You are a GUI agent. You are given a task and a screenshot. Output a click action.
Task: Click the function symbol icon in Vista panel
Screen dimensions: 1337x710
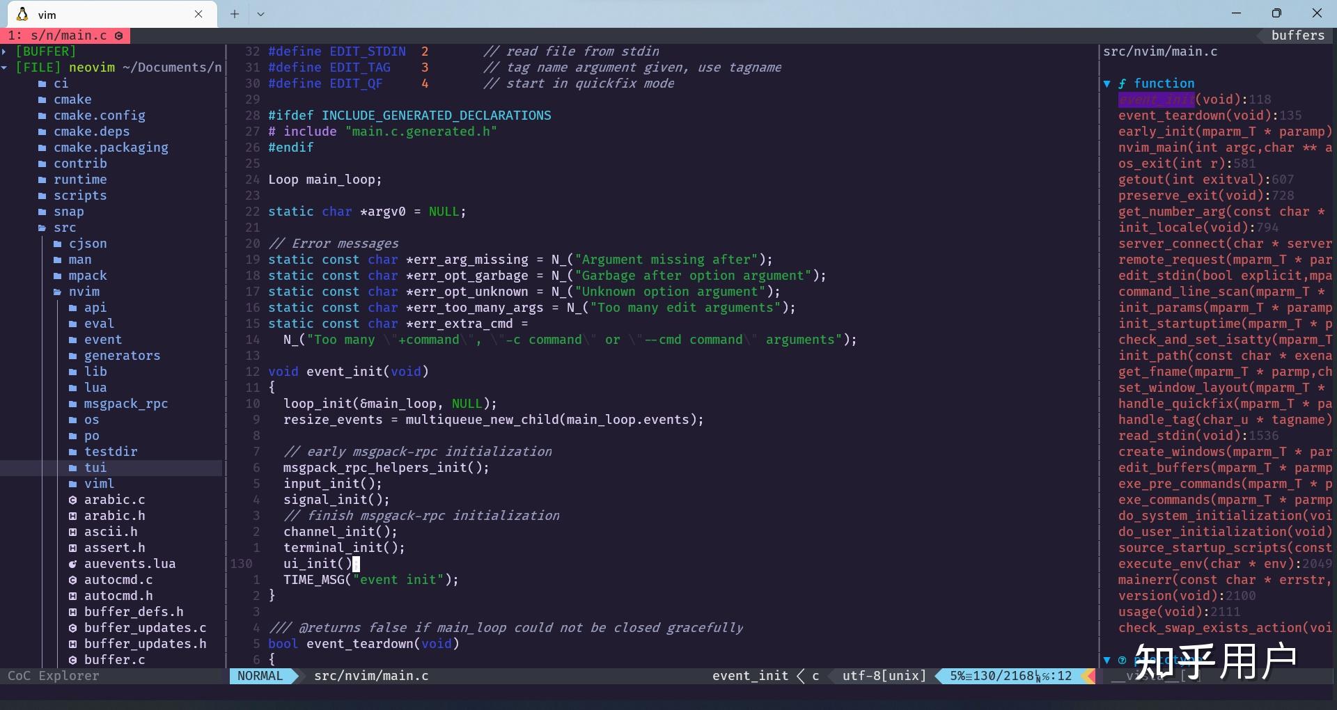tap(1123, 83)
